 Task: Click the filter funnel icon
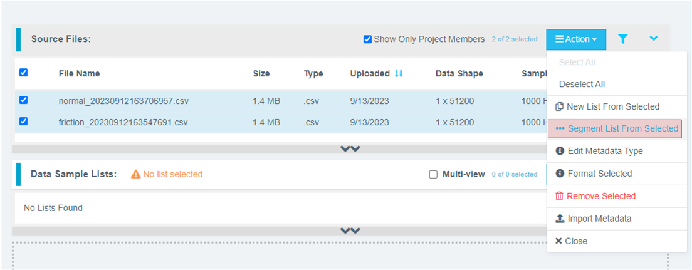click(622, 39)
